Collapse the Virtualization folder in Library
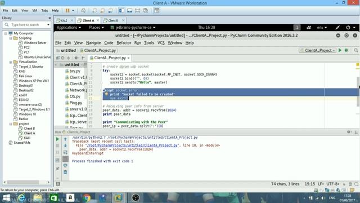 pos(11,62)
